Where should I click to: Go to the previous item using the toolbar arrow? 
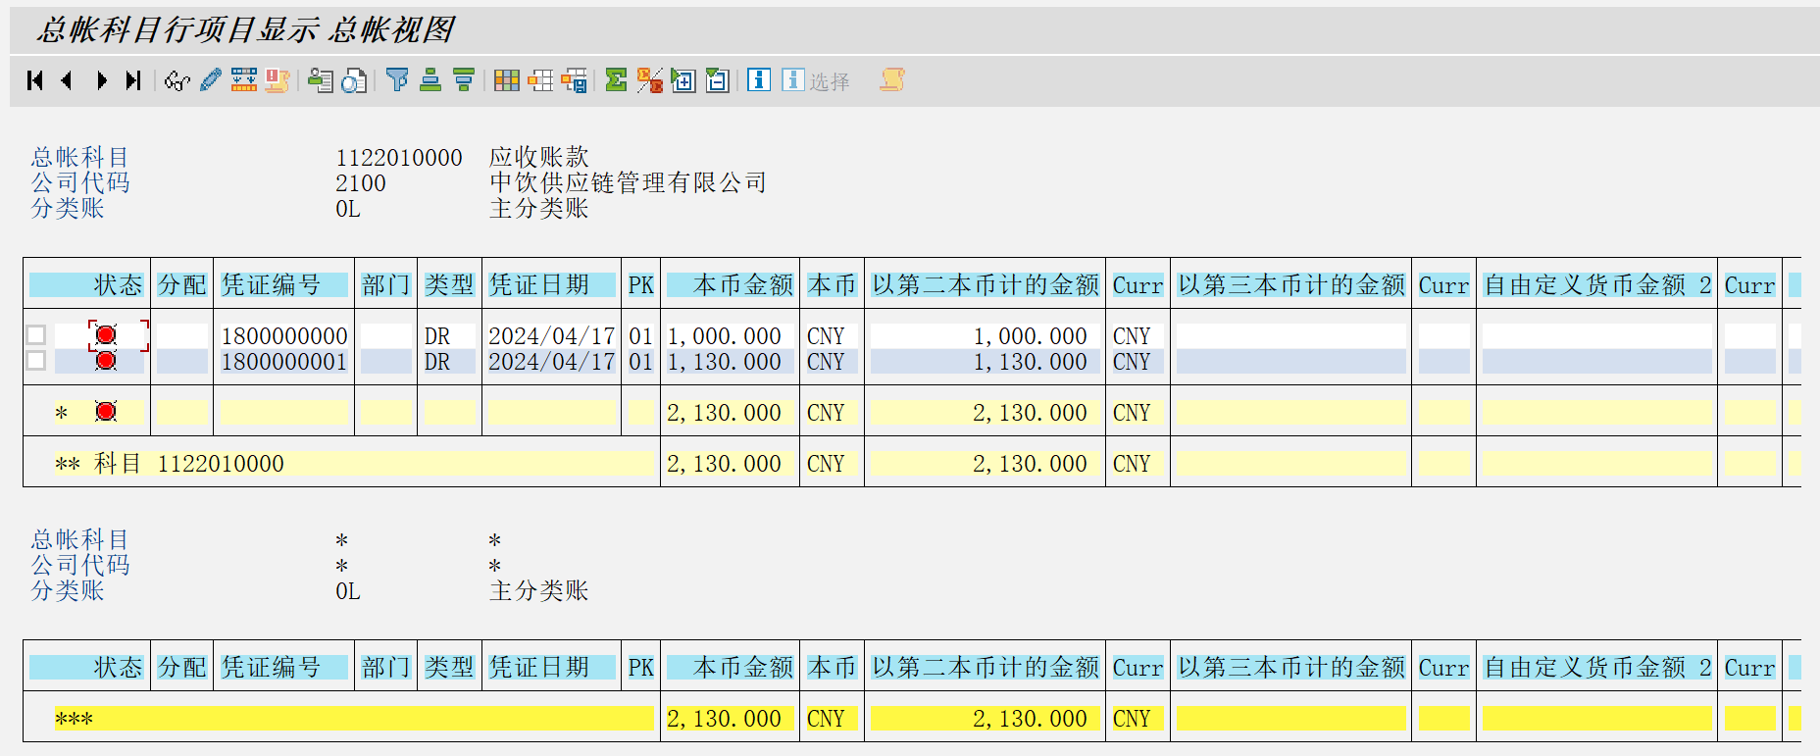(x=67, y=80)
